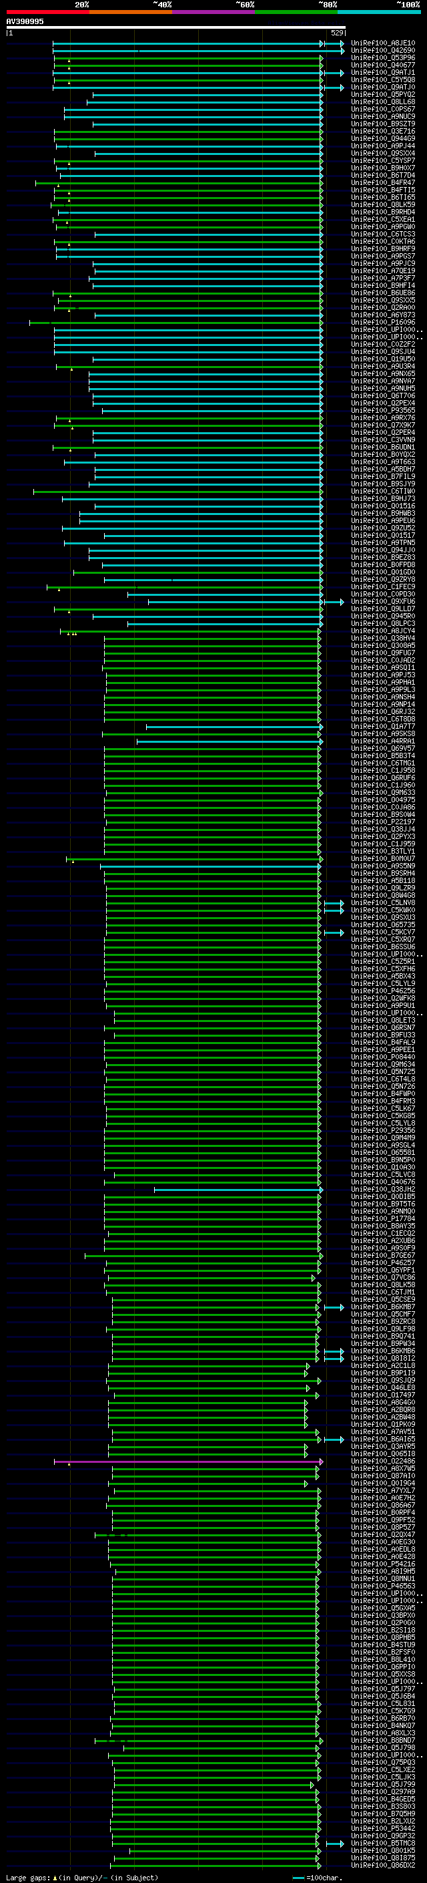The image size is (427, 1883).
Task: Select the UniRef100_A7QE19 label
Action: pyautogui.click(x=383, y=271)
